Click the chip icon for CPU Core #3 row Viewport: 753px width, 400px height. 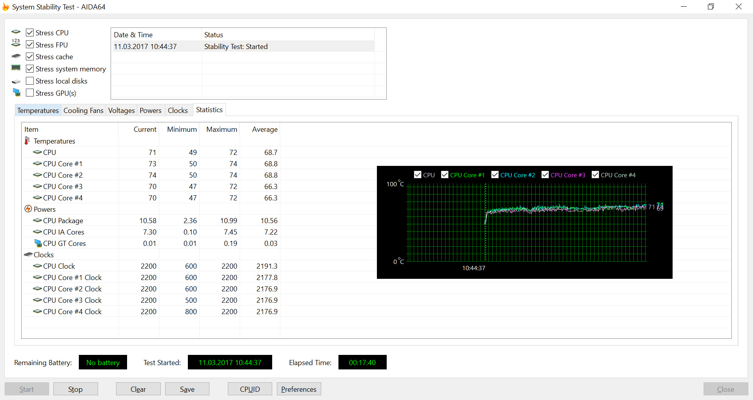point(37,186)
